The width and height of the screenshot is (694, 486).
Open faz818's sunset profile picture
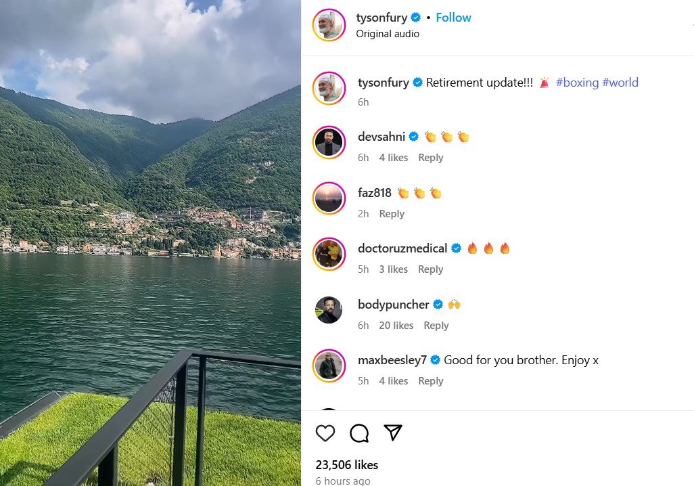click(x=329, y=198)
